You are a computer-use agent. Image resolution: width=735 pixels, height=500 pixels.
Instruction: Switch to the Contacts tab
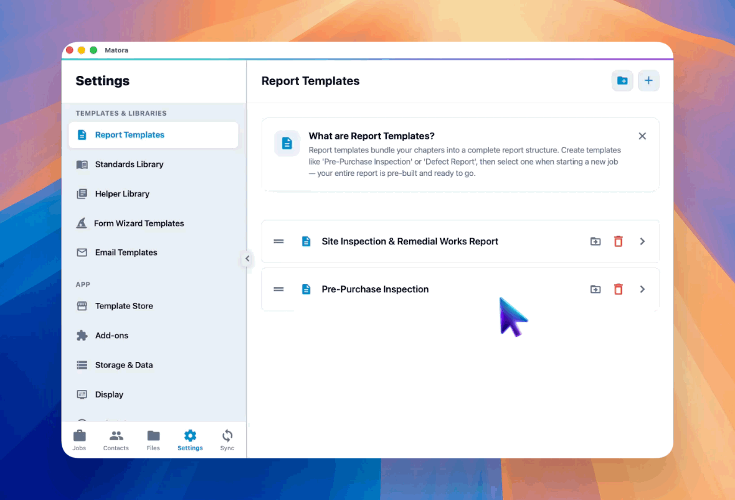116,440
